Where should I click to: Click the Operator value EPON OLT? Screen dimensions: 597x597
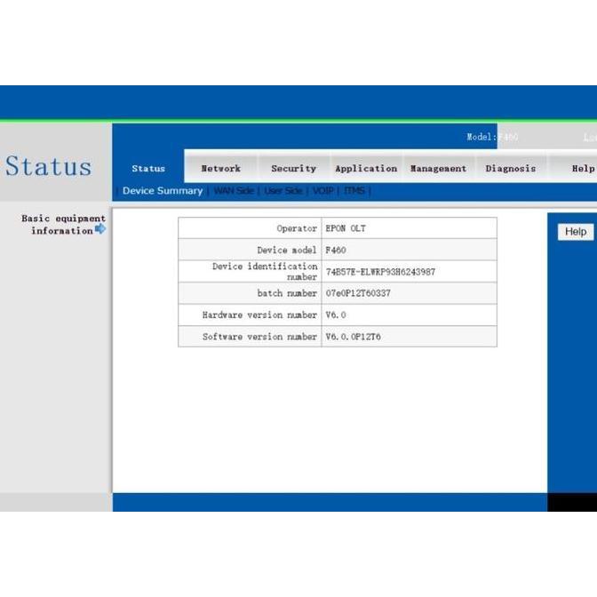[x=346, y=228]
